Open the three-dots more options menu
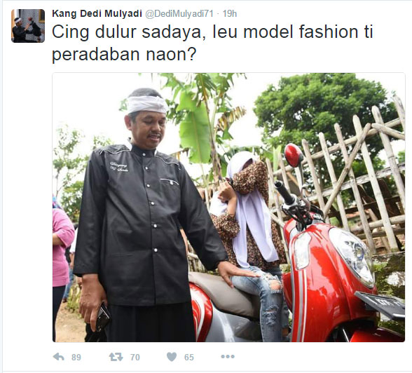 [228, 357]
